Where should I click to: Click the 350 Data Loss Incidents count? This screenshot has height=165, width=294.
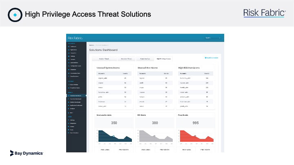tap(114, 123)
